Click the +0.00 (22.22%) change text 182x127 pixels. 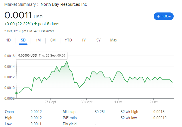tap(18, 24)
